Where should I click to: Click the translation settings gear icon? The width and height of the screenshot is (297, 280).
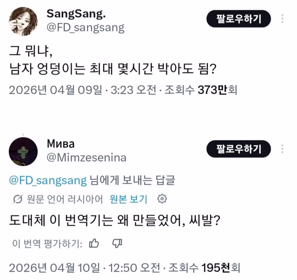point(162,199)
